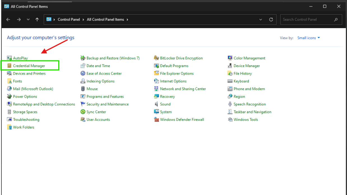Go up one level with Up arrow

click(37, 20)
